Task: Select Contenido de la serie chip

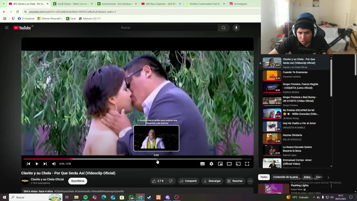Action: point(286,177)
